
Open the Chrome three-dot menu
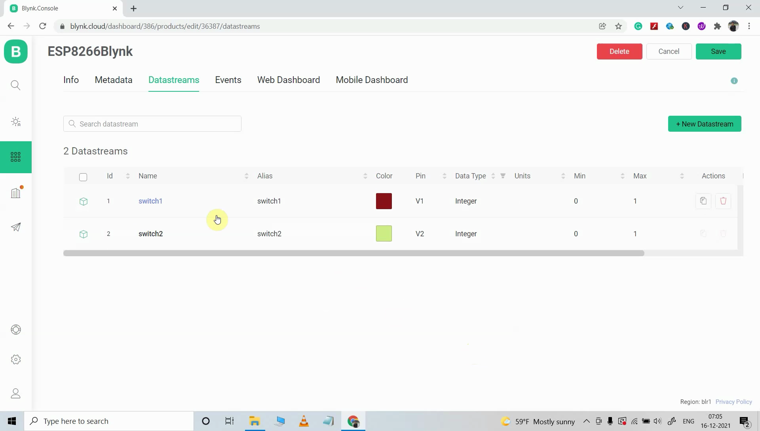point(749,26)
